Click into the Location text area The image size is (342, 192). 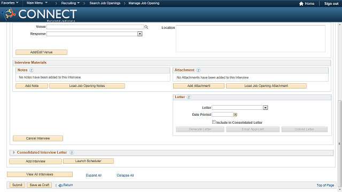click(251, 39)
